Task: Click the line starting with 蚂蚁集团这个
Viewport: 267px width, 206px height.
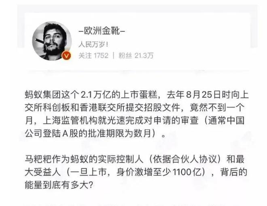Action: click(x=137, y=95)
